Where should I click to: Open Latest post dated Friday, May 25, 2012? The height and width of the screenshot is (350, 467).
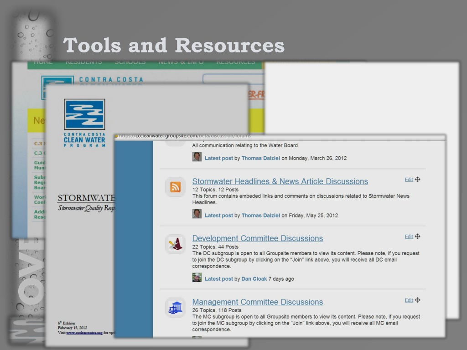[218, 216]
